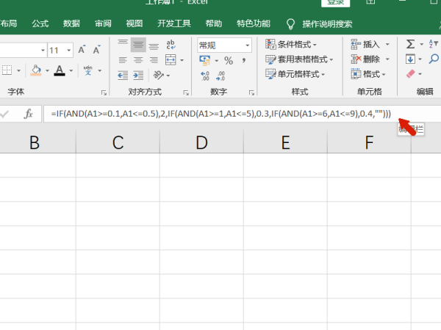
Task: Click the AutoSum sigma icon
Action: (x=411, y=44)
